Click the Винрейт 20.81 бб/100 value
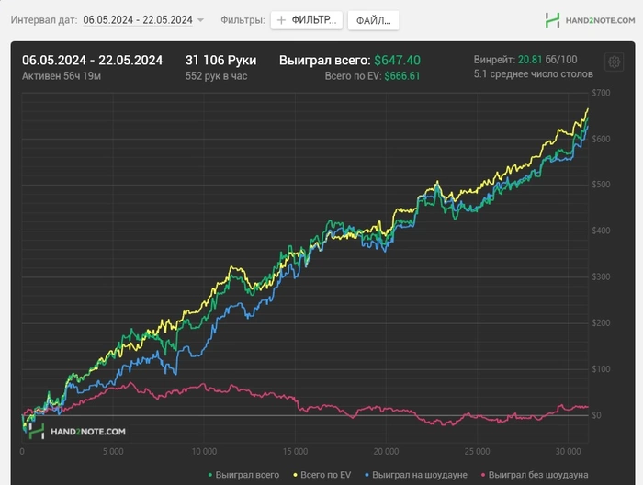This screenshot has width=643, height=485. click(x=525, y=60)
